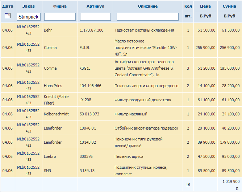242x192 pixels.
Task: Select the Behr firm cell
Action: tap(48, 30)
